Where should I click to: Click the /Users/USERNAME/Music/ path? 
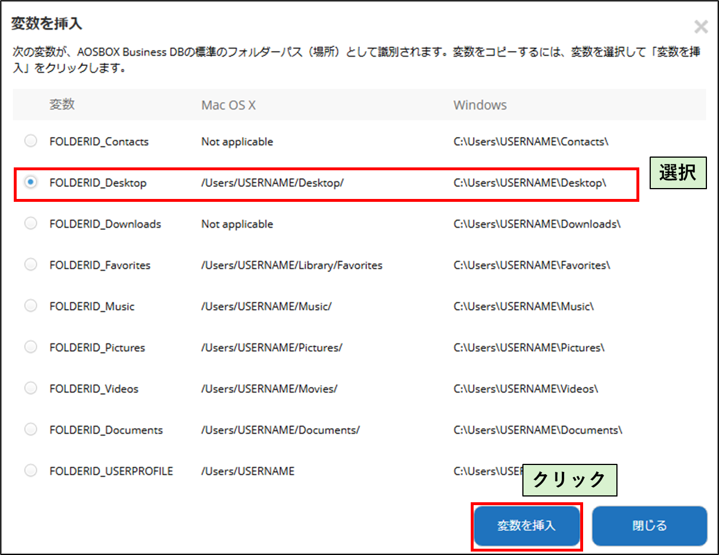266,307
